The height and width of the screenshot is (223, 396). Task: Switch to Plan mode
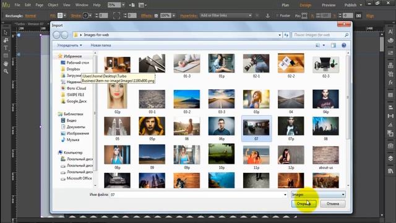285,5
